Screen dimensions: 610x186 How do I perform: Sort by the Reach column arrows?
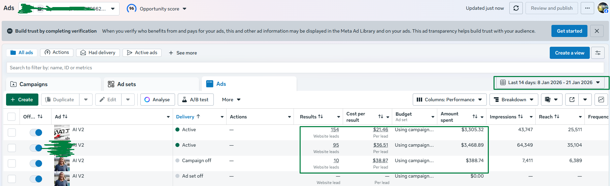(557, 116)
